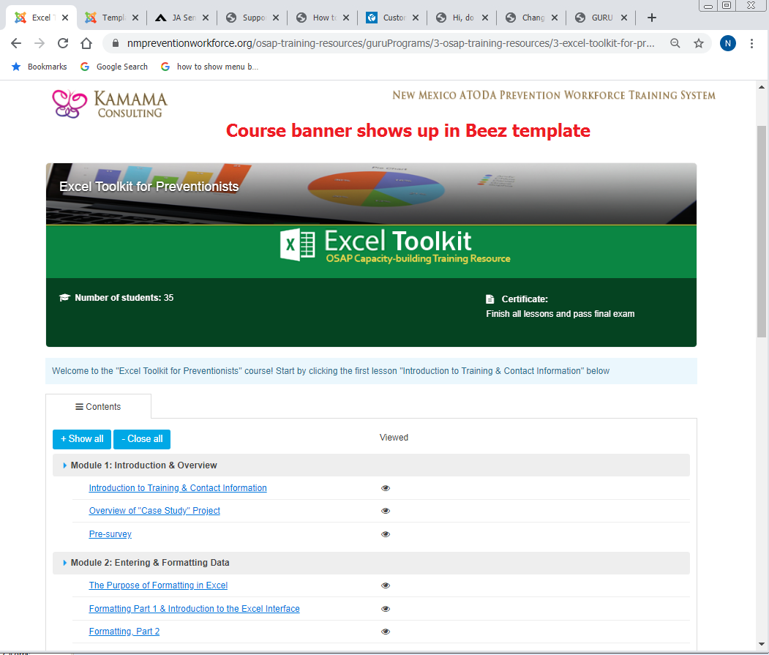Open Formatting Part 1 & Excel Interface lesson

(x=194, y=608)
